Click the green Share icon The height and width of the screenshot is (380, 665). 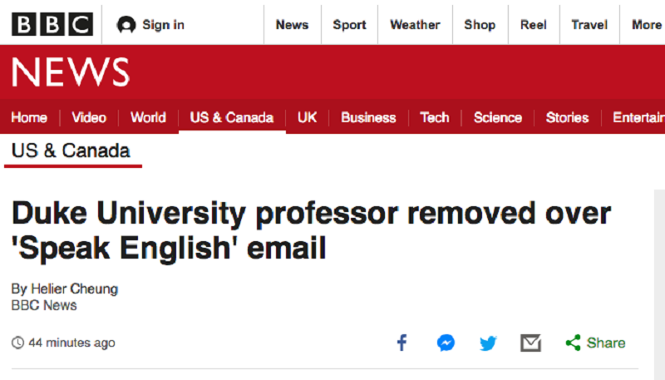573,343
